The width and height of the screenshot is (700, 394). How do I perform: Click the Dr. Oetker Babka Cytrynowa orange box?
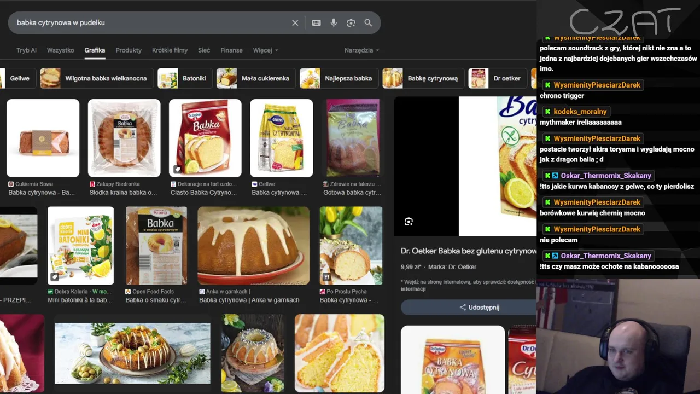453,360
